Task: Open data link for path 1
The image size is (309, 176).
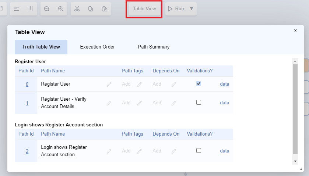Action: coord(224,103)
